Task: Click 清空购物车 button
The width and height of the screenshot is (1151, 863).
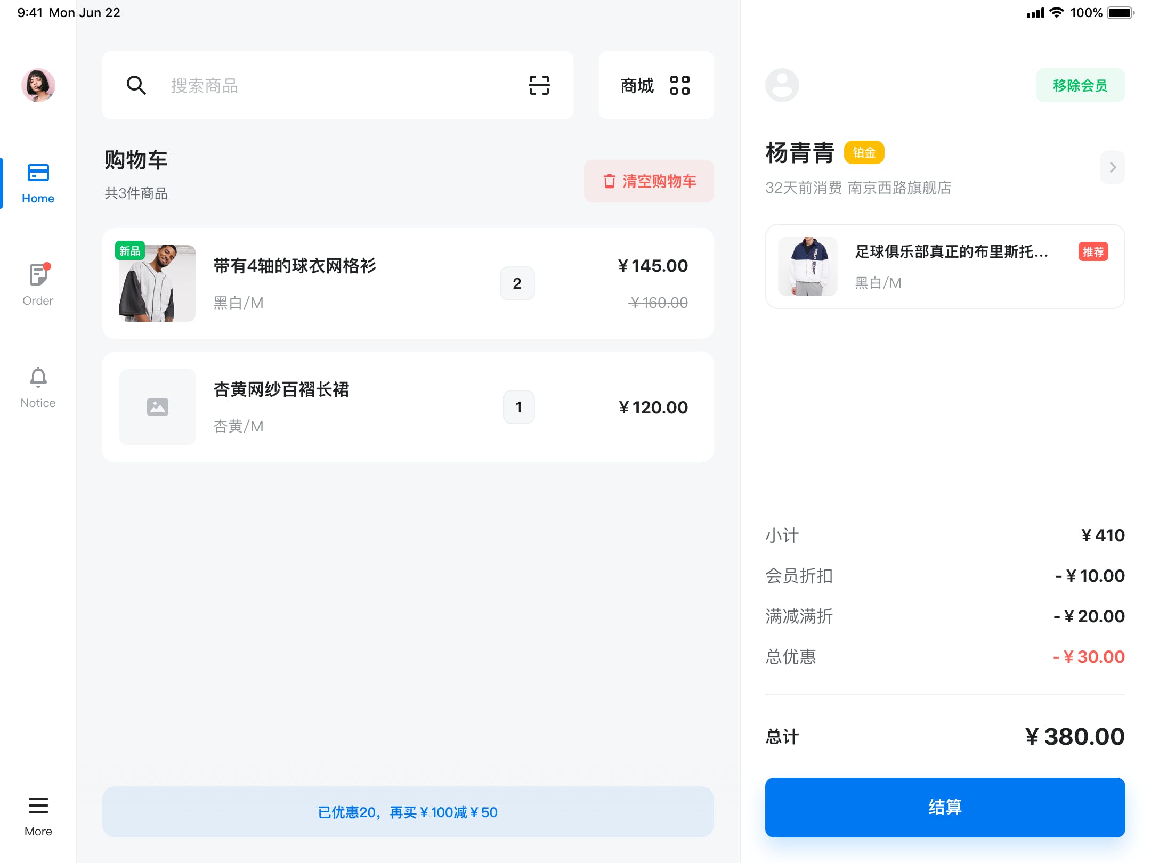Action: pyautogui.click(x=649, y=181)
